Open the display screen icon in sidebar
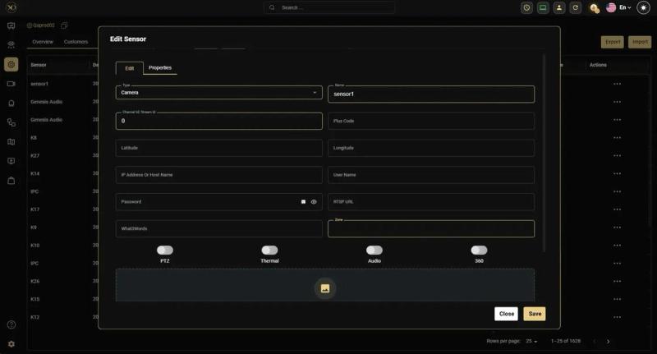Viewport: 657px width, 354px height. tap(11, 161)
